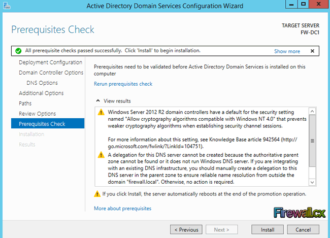
Task: Open Additional Options step
Action: click(41, 93)
